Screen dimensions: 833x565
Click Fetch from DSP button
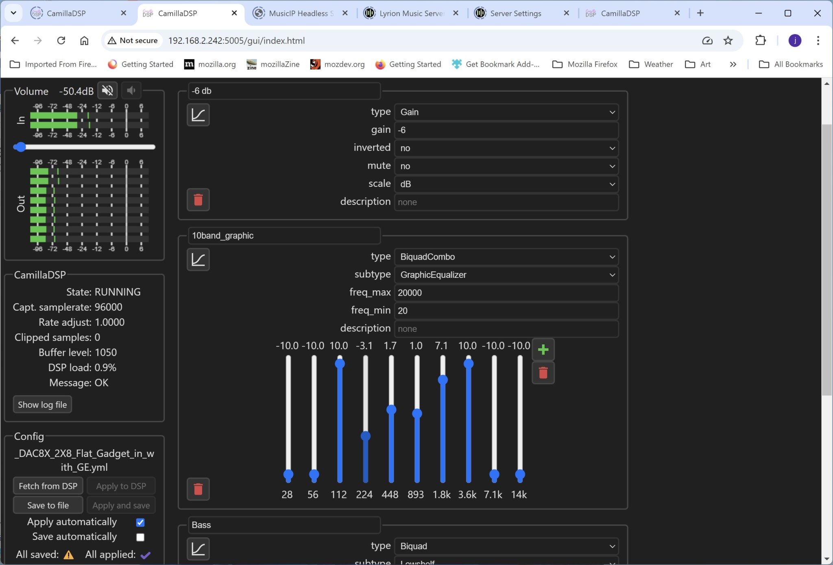pyautogui.click(x=48, y=486)
